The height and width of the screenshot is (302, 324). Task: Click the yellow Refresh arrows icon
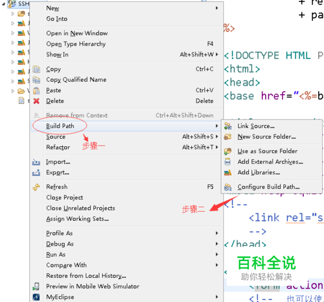tap(36, 187)
